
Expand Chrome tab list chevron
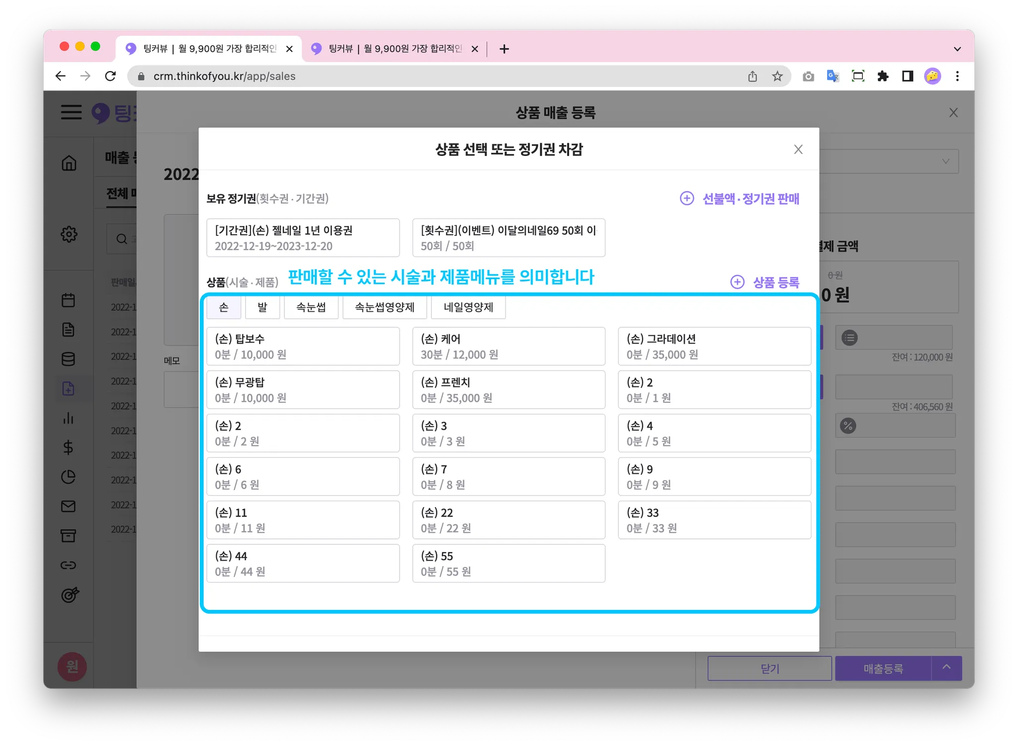tap(957, 49)
